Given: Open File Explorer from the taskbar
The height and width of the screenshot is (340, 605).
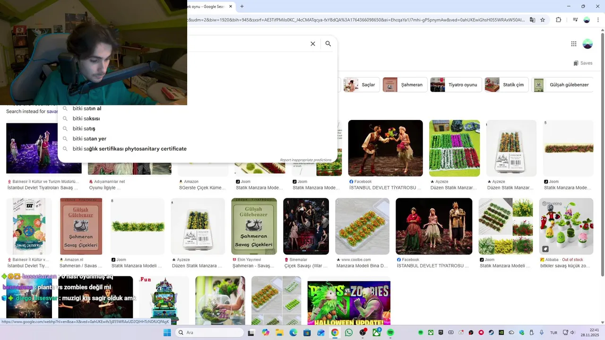Looking at the screenshot, I should (279, 332).
